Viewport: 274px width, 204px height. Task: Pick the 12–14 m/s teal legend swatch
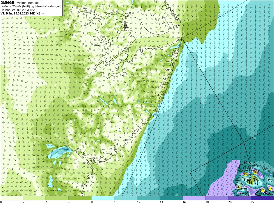148,198
